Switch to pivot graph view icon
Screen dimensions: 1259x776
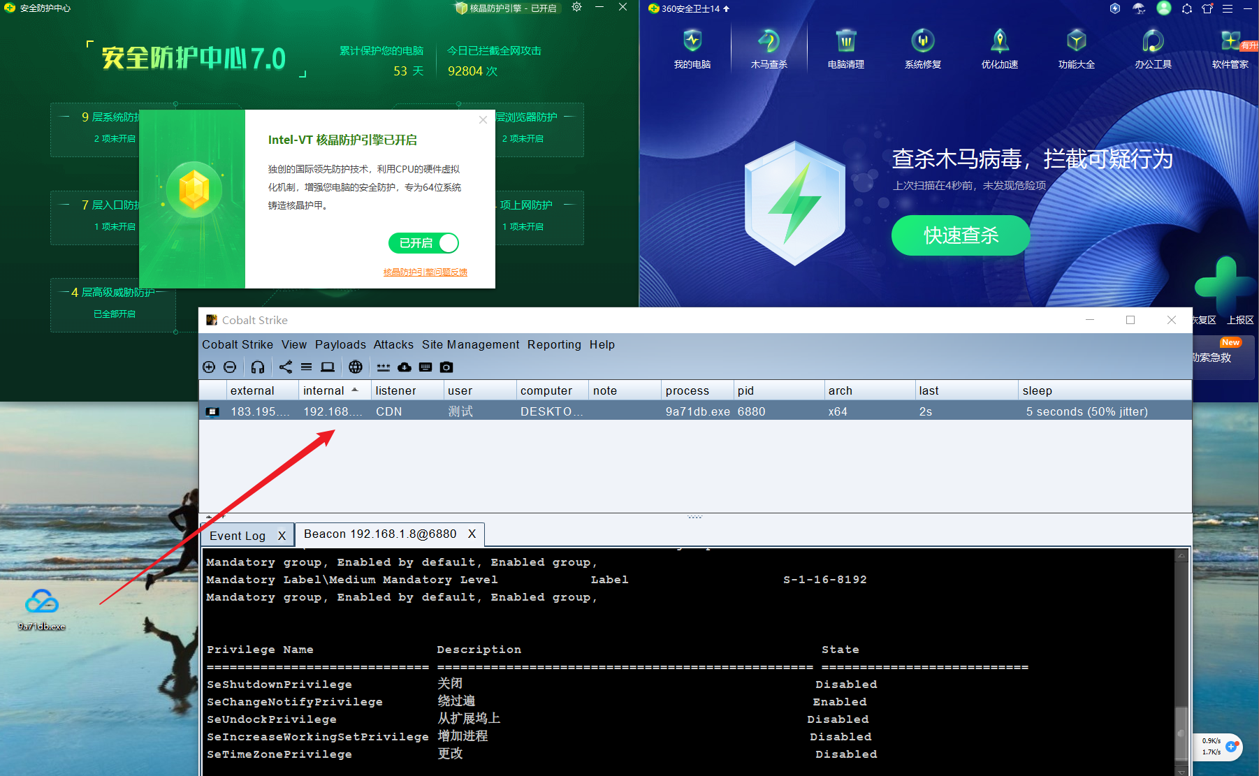(x=286, y=367)
